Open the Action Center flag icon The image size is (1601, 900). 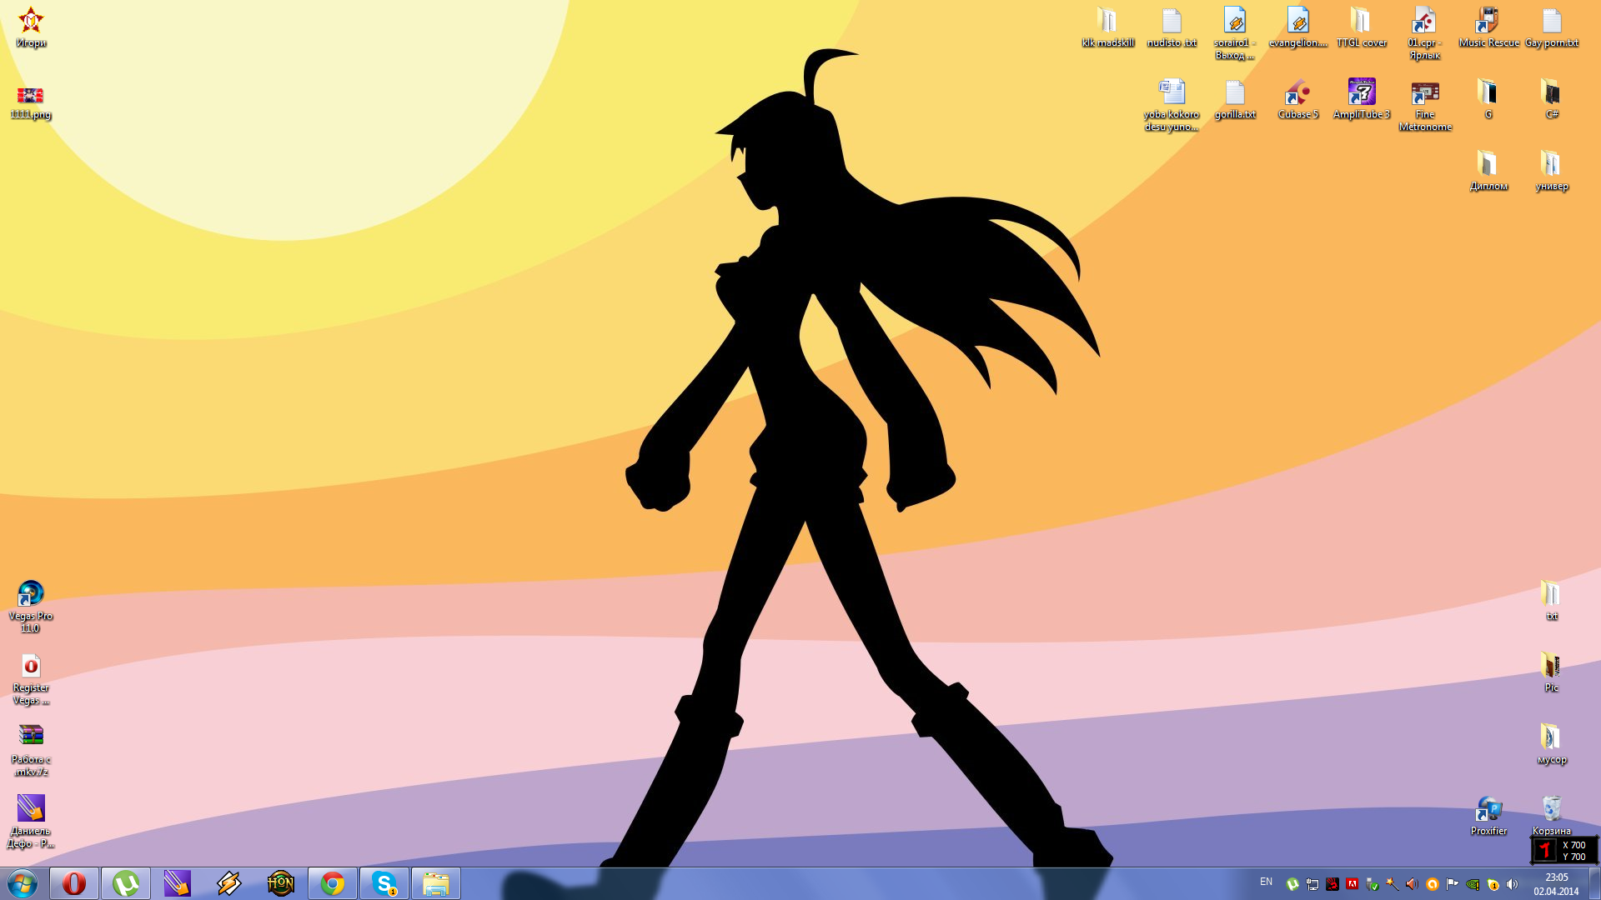[x=1453, y=884]
